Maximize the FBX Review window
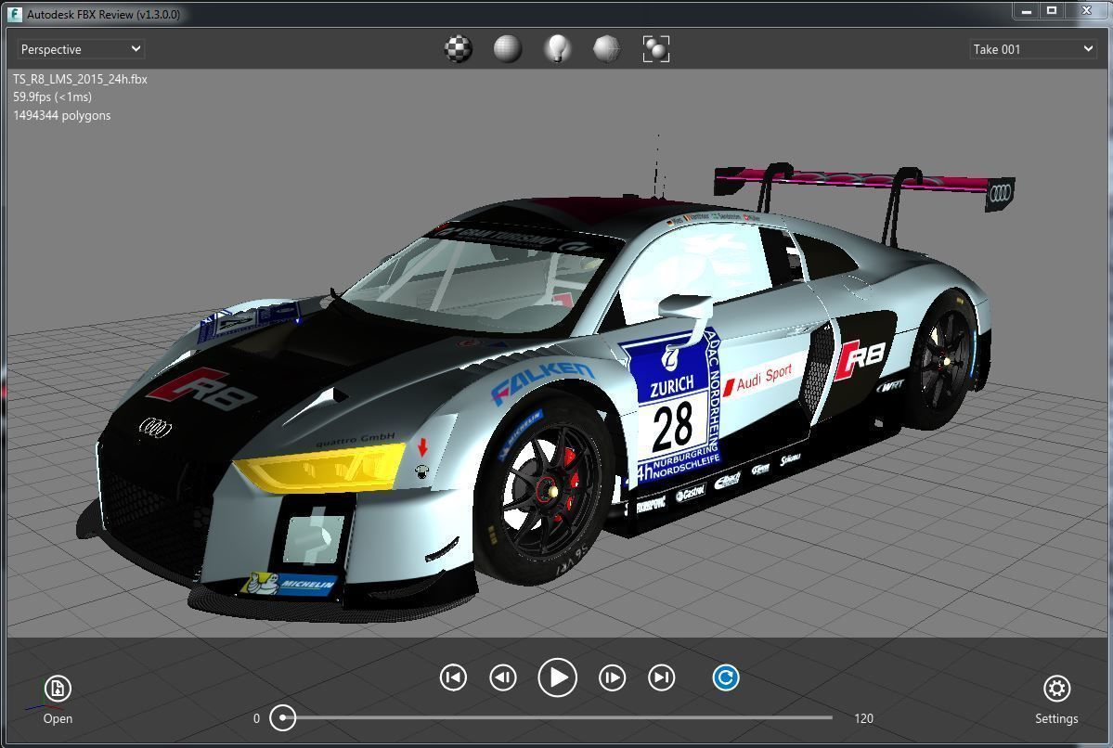The width and height of the screenshot is (1113, 748). (x=1052, y=10)
